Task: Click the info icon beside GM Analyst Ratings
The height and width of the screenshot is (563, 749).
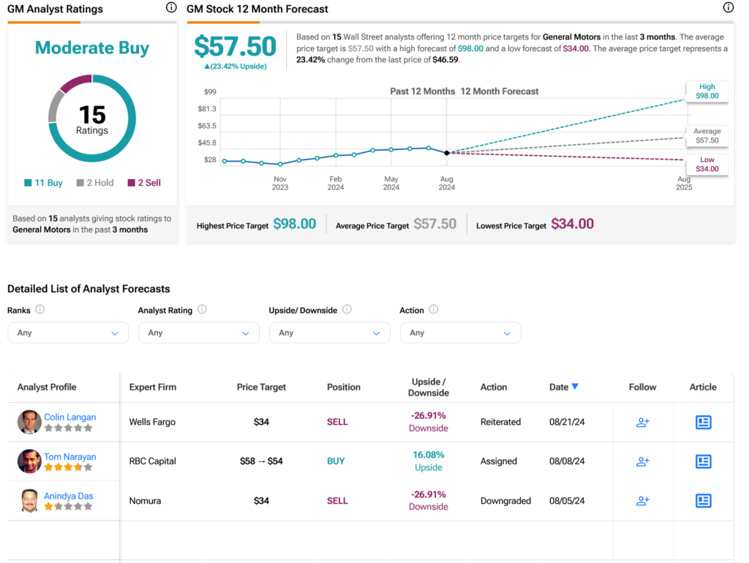Action: pyautogui.click(x=171, y=8)
